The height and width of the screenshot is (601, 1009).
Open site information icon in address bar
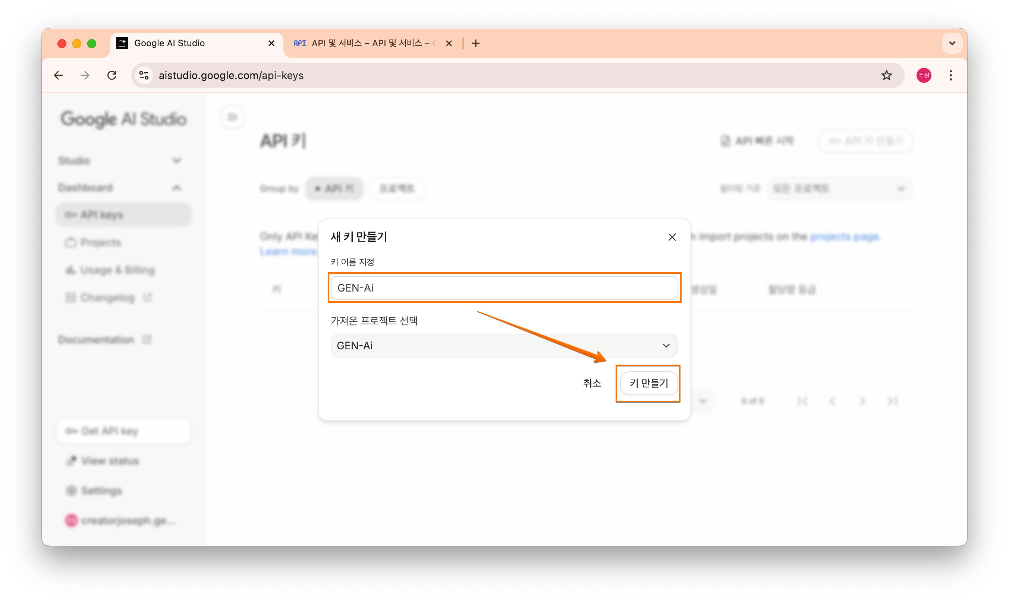pos(144,75)
